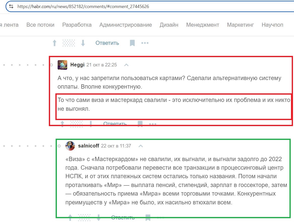Open Heggi's profile via avatar
This screenshot has height=224, width=294.
coord(62,65)
